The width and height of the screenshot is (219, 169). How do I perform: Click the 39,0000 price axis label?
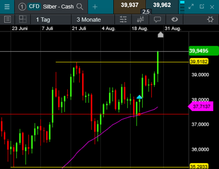200,74
